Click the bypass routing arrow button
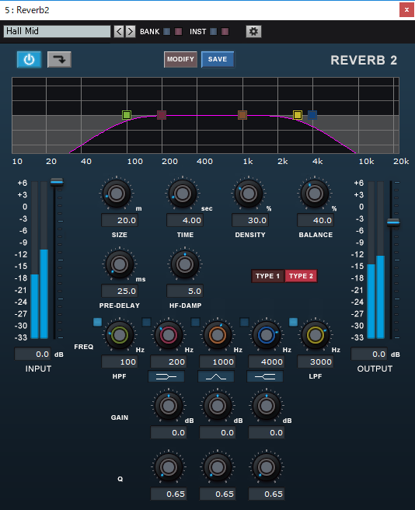 tap(59, 60)
